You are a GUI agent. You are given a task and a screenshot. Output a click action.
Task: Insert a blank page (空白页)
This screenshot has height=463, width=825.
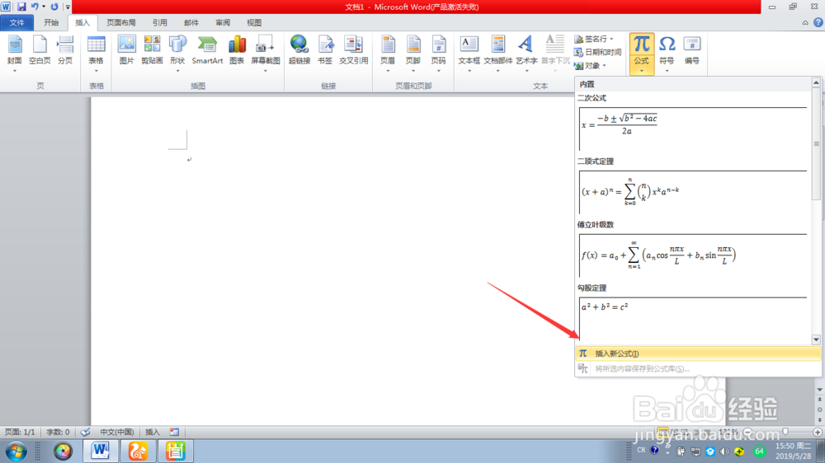[40, 50]
